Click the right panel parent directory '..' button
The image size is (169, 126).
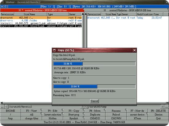tap(167, 107)
